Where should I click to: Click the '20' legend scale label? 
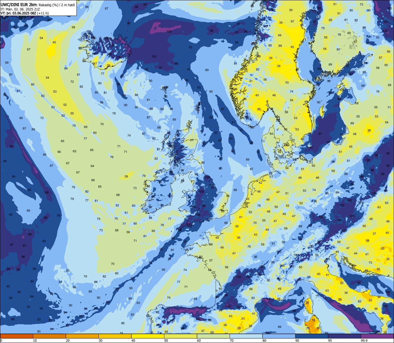pos(67,340)
